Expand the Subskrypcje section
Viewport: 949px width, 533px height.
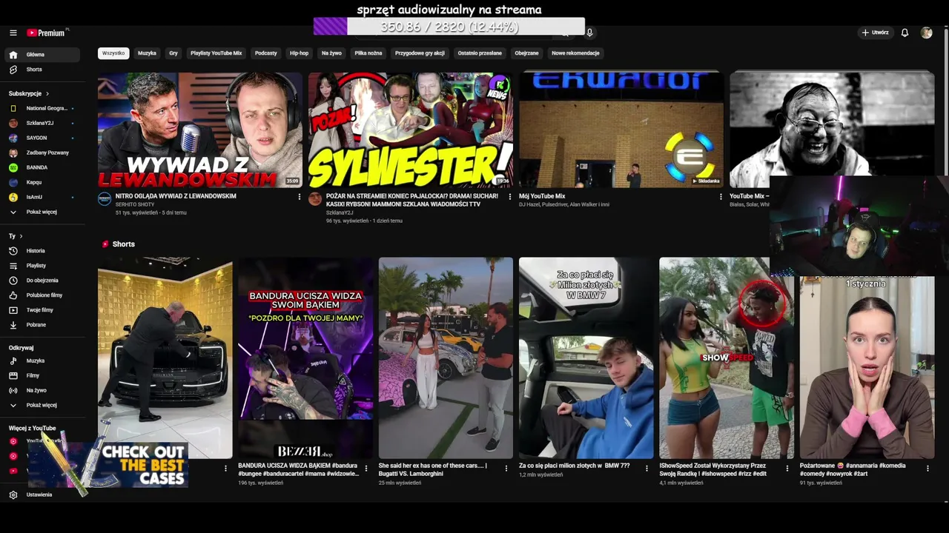[29, 94]
